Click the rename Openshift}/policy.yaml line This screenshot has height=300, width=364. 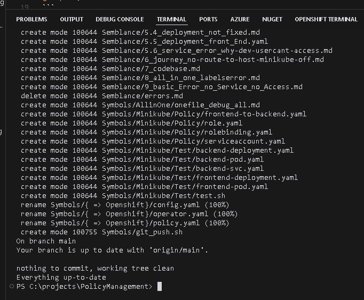click(x=125, y=223)
